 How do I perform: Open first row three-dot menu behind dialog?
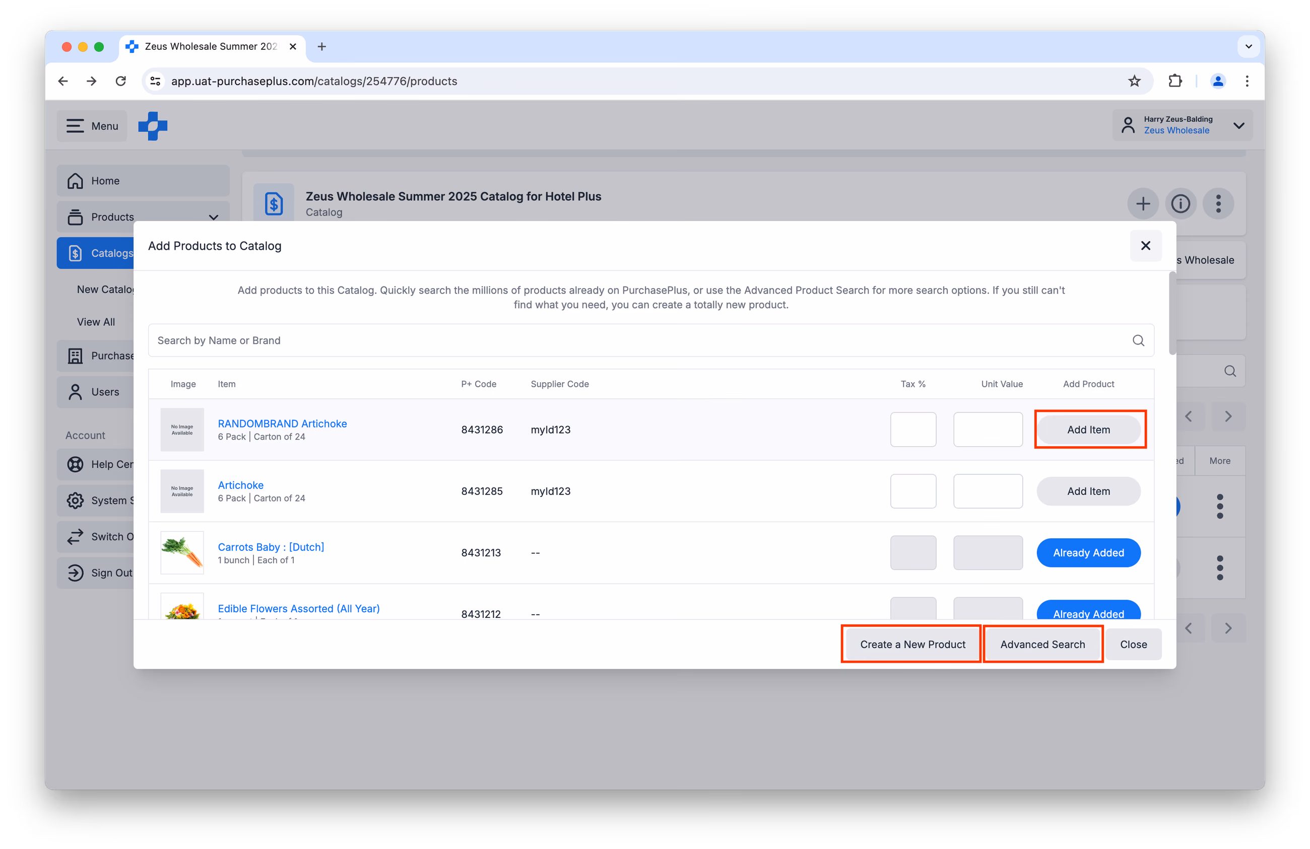pos(1220,507)
